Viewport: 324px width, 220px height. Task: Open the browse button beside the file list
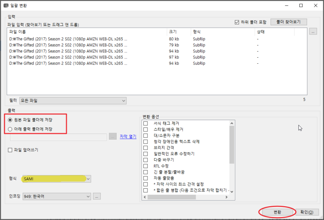313,32
